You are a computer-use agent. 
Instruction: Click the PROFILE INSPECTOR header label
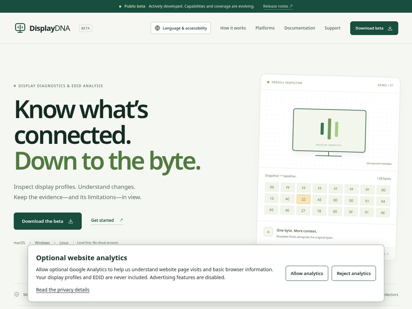coord(287,83)
